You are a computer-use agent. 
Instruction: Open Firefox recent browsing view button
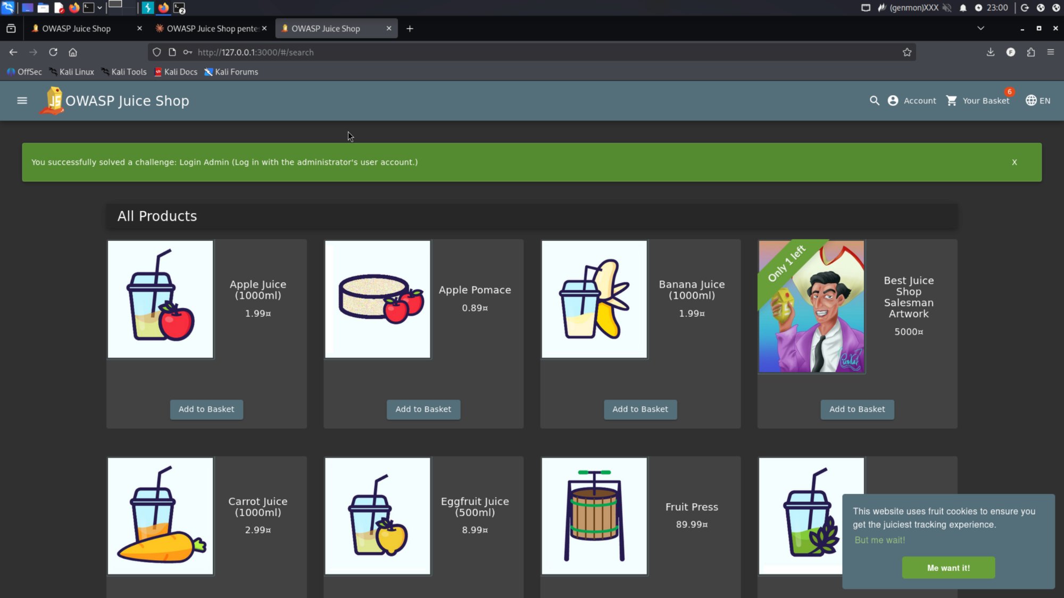tap(11, 29)
